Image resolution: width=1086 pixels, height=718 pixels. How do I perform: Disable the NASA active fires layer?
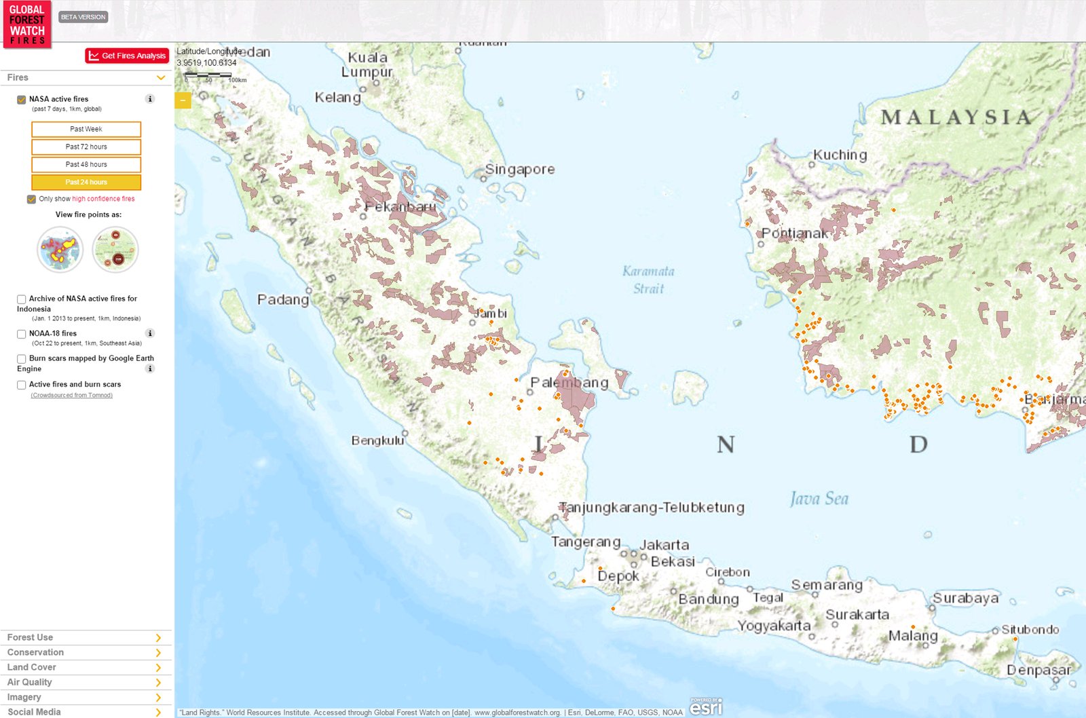(21, 98)
